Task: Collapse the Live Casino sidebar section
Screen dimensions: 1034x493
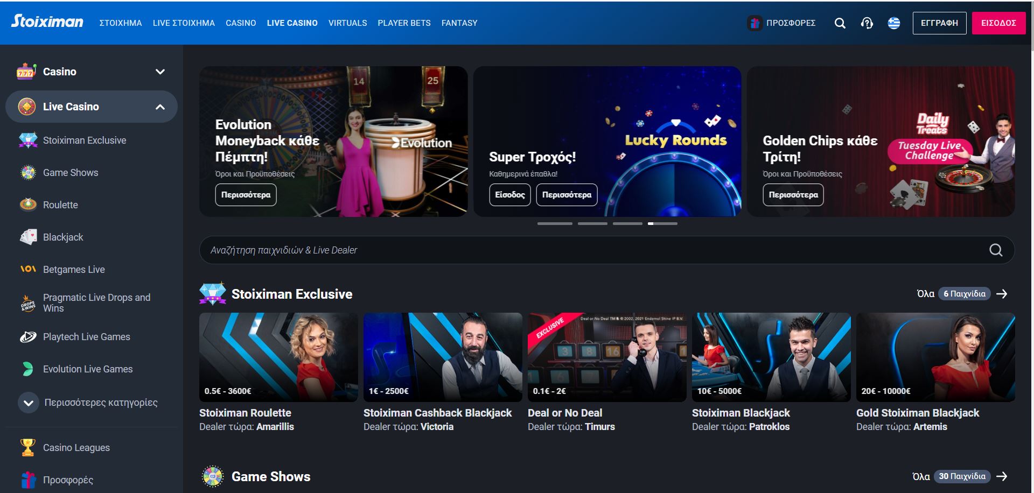Action: [x=160, y=107]
